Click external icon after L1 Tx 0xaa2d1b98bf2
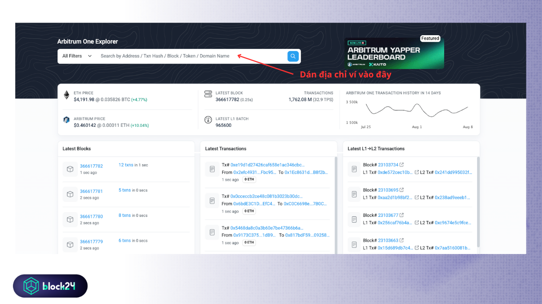The image size is (542, 304). (417, 198)
